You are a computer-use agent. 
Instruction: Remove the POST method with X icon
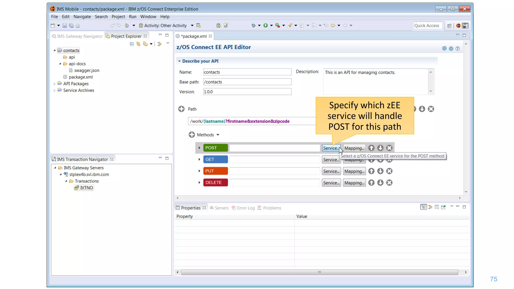click(x=389, y=148)
